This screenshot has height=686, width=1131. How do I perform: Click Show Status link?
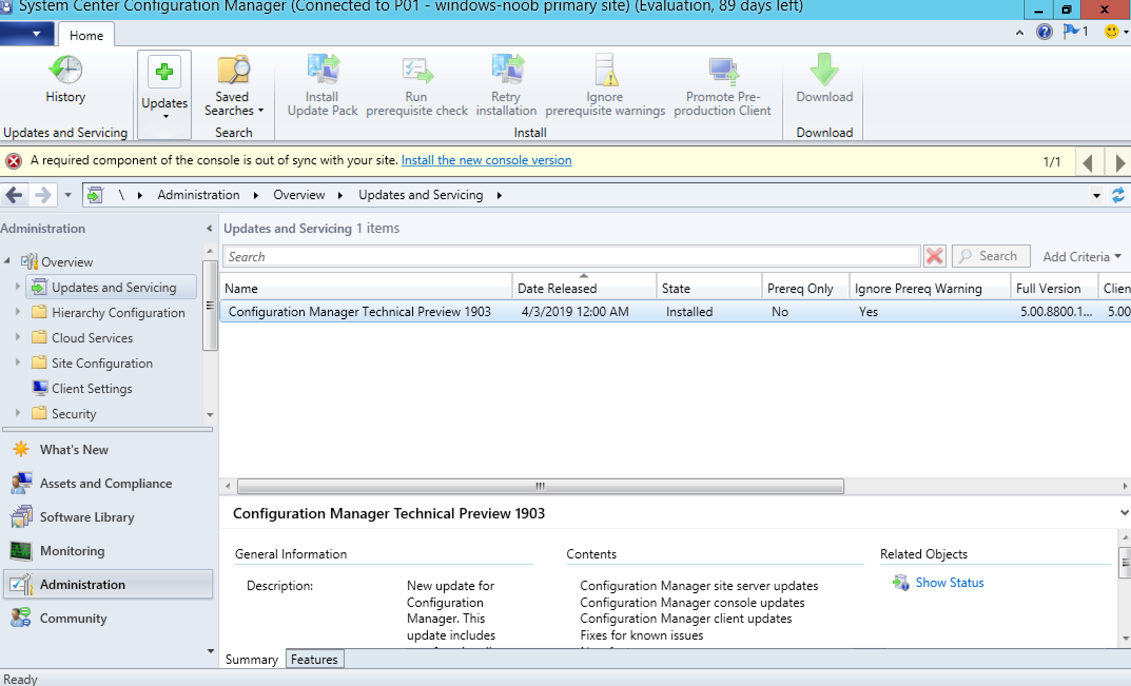949,582
